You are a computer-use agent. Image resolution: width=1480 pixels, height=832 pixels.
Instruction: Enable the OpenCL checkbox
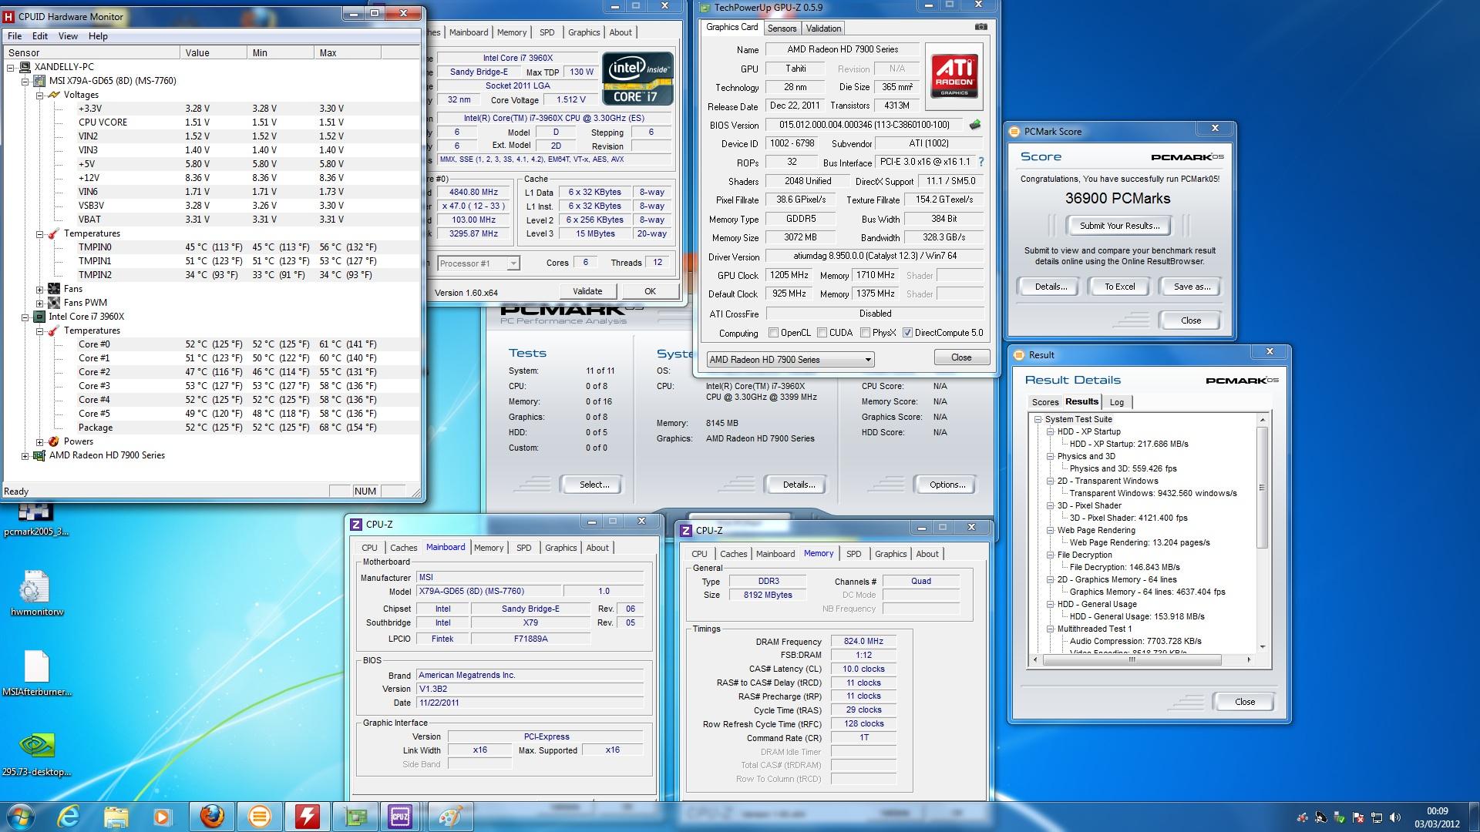pos(773,333)
